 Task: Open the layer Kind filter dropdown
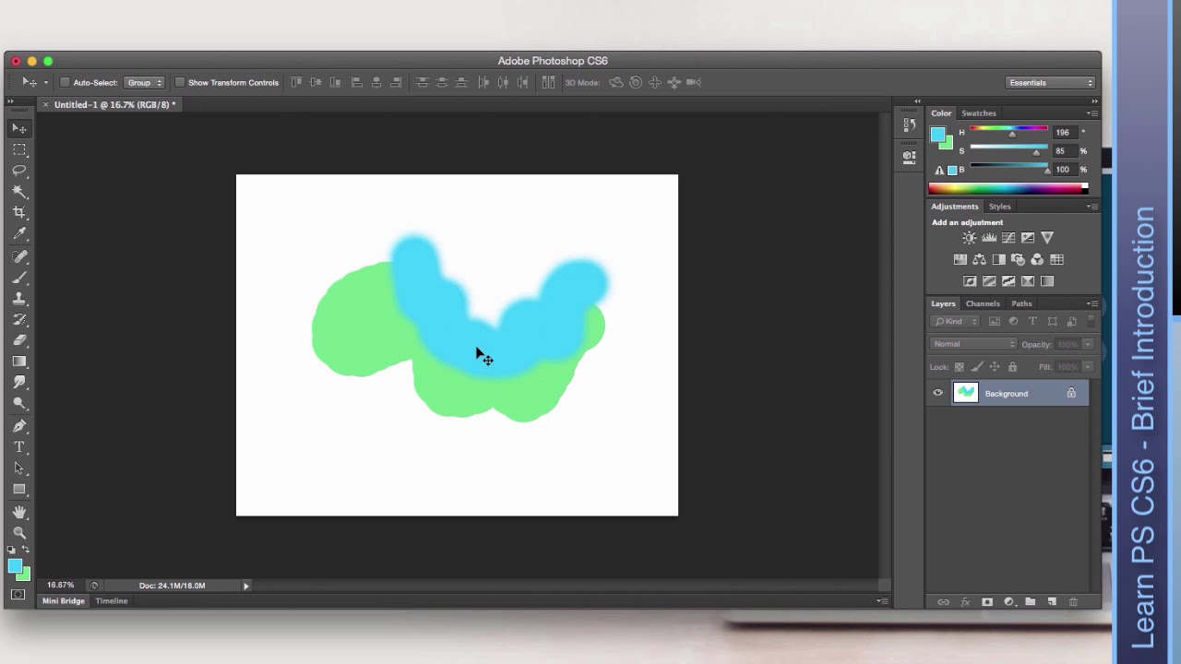pos(955,321)
